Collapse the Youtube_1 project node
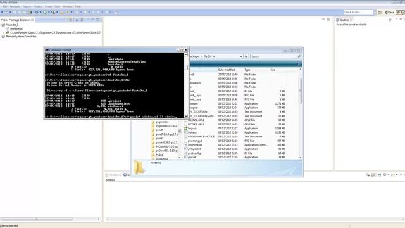The width and height of the screenshot is (405, 228). [x=1, y=25]
